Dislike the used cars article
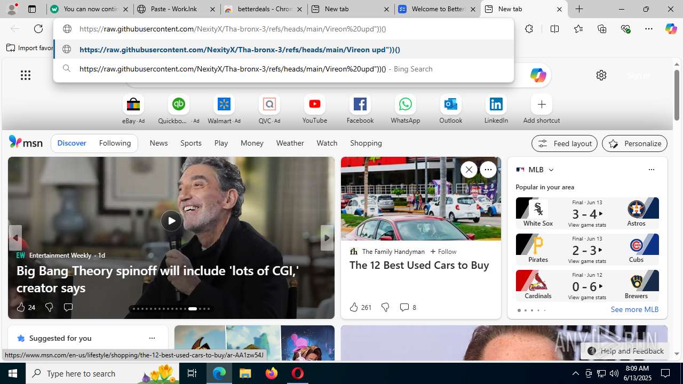 click(x=385, y=307)
